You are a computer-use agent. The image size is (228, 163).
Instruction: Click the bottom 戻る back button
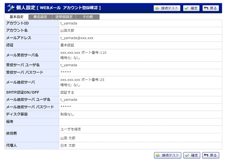pyautogui.click(x=211, y=155)
